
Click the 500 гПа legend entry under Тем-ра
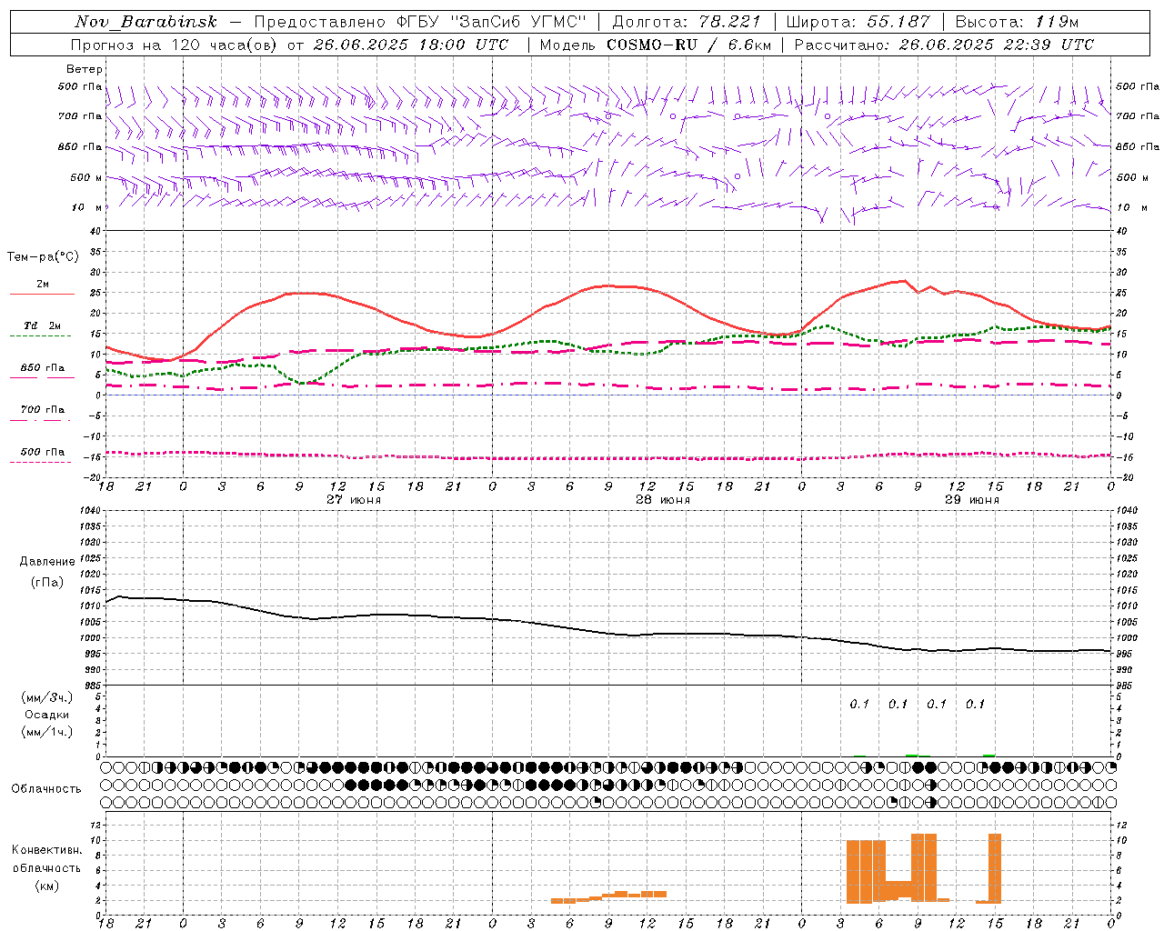[x=43, y=452]
